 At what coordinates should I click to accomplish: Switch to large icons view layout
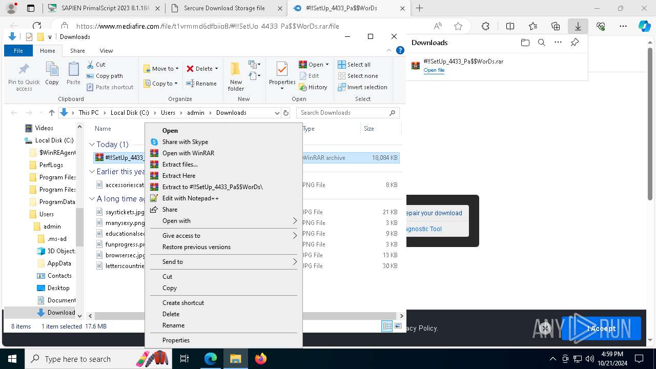tap(398, 326)
